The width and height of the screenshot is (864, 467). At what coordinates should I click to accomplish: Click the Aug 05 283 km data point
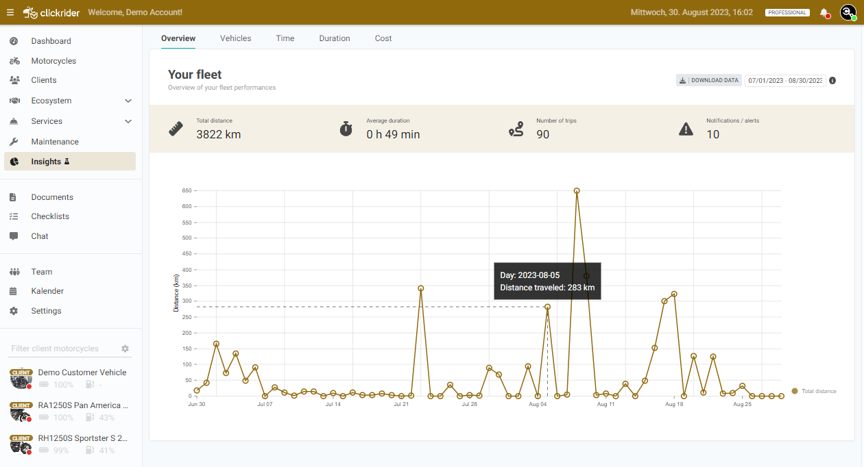click(x=547, y=307)
